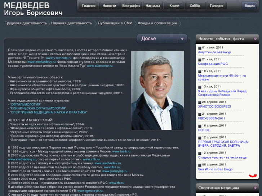Open ПЕРВАЯ ГРАДСКАЯ БОЛЬНИЦА article

(x=223, y=143)
